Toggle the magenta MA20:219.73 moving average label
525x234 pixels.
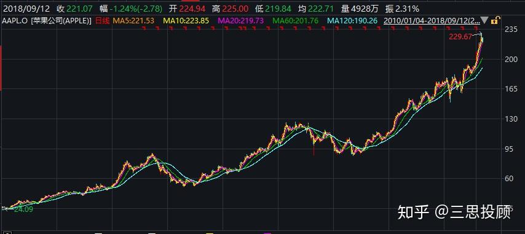coord(241,21)
